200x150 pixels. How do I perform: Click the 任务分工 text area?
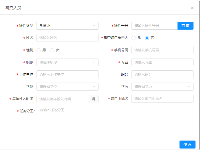(115, 117)
